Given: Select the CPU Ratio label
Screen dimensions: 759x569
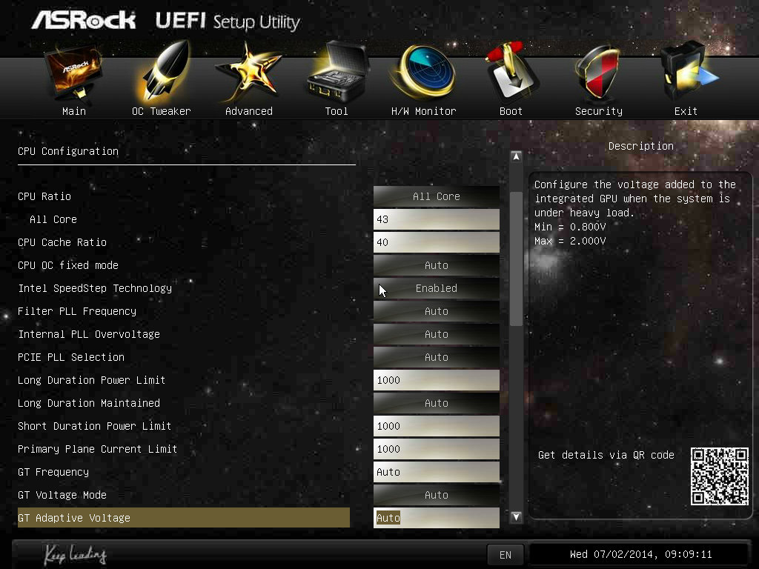Looking at the screenshot, I should (44, 196).
